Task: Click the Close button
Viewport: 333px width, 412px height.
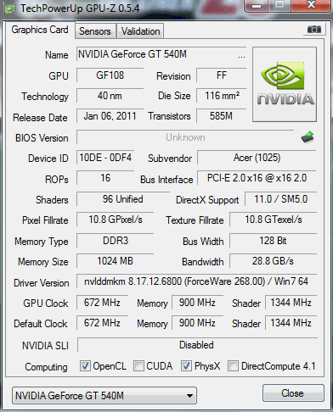Action: [x=293, y=393]
